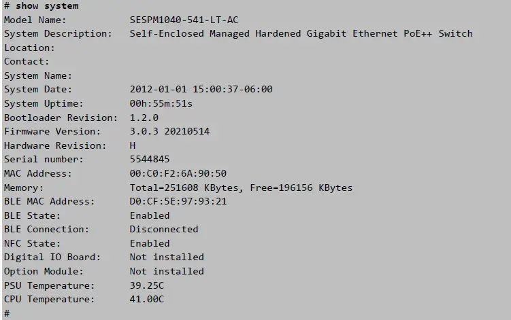This screenshot has width=511, height=320.
Task: Click the memory total and free value
Action: coord(241,188)
